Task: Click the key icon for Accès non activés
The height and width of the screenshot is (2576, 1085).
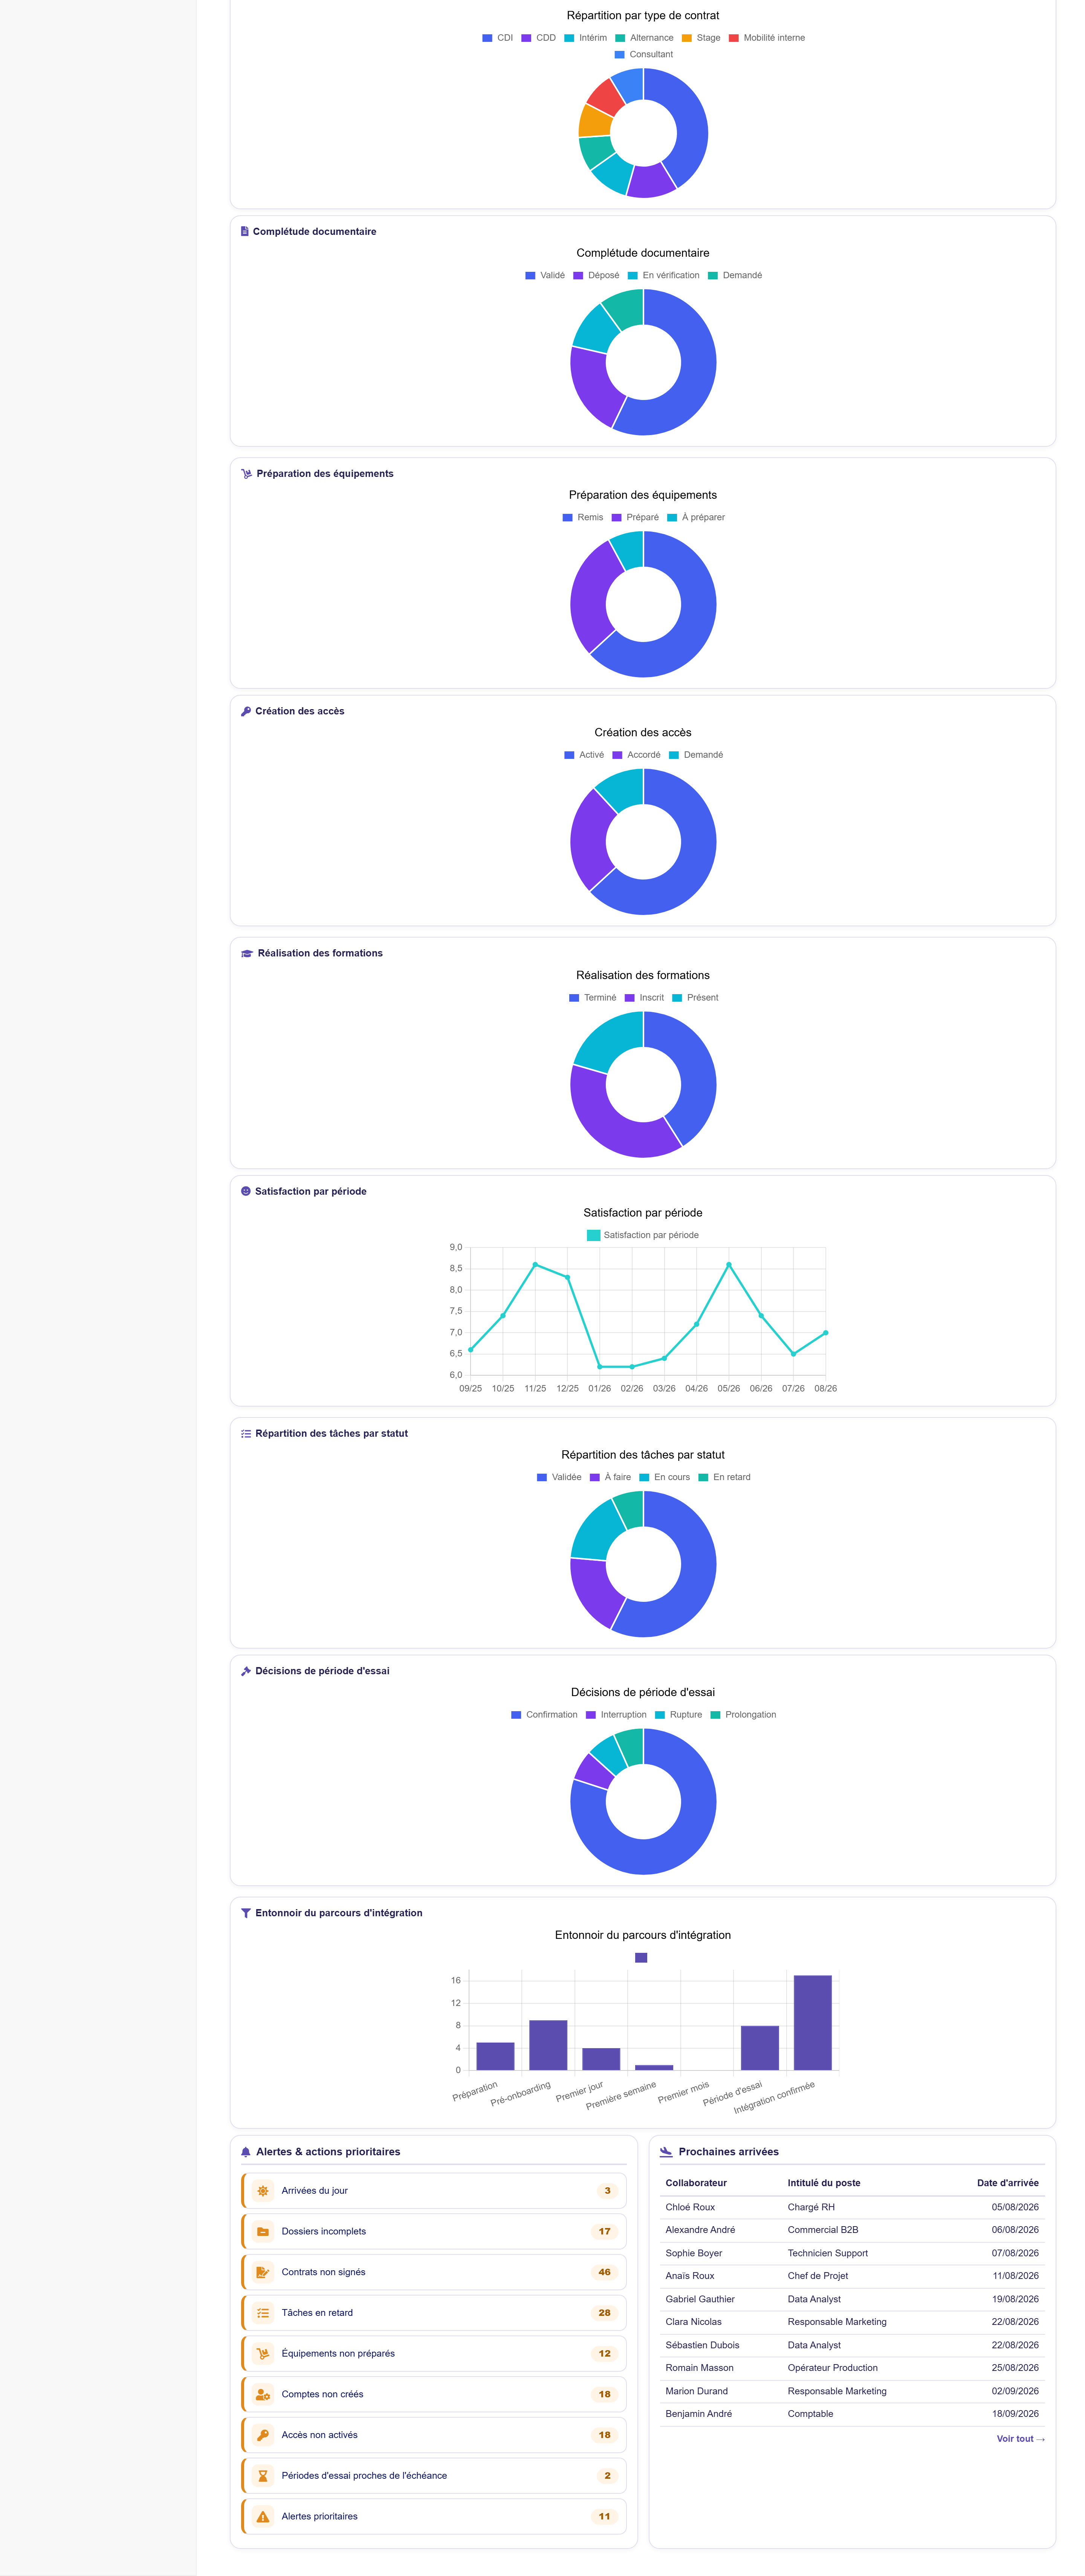Action: tap(263, 2435)
